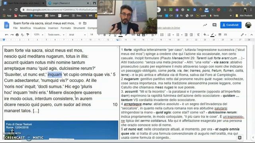
Task: Toggle underline formatting
Action: pos(115,35)
